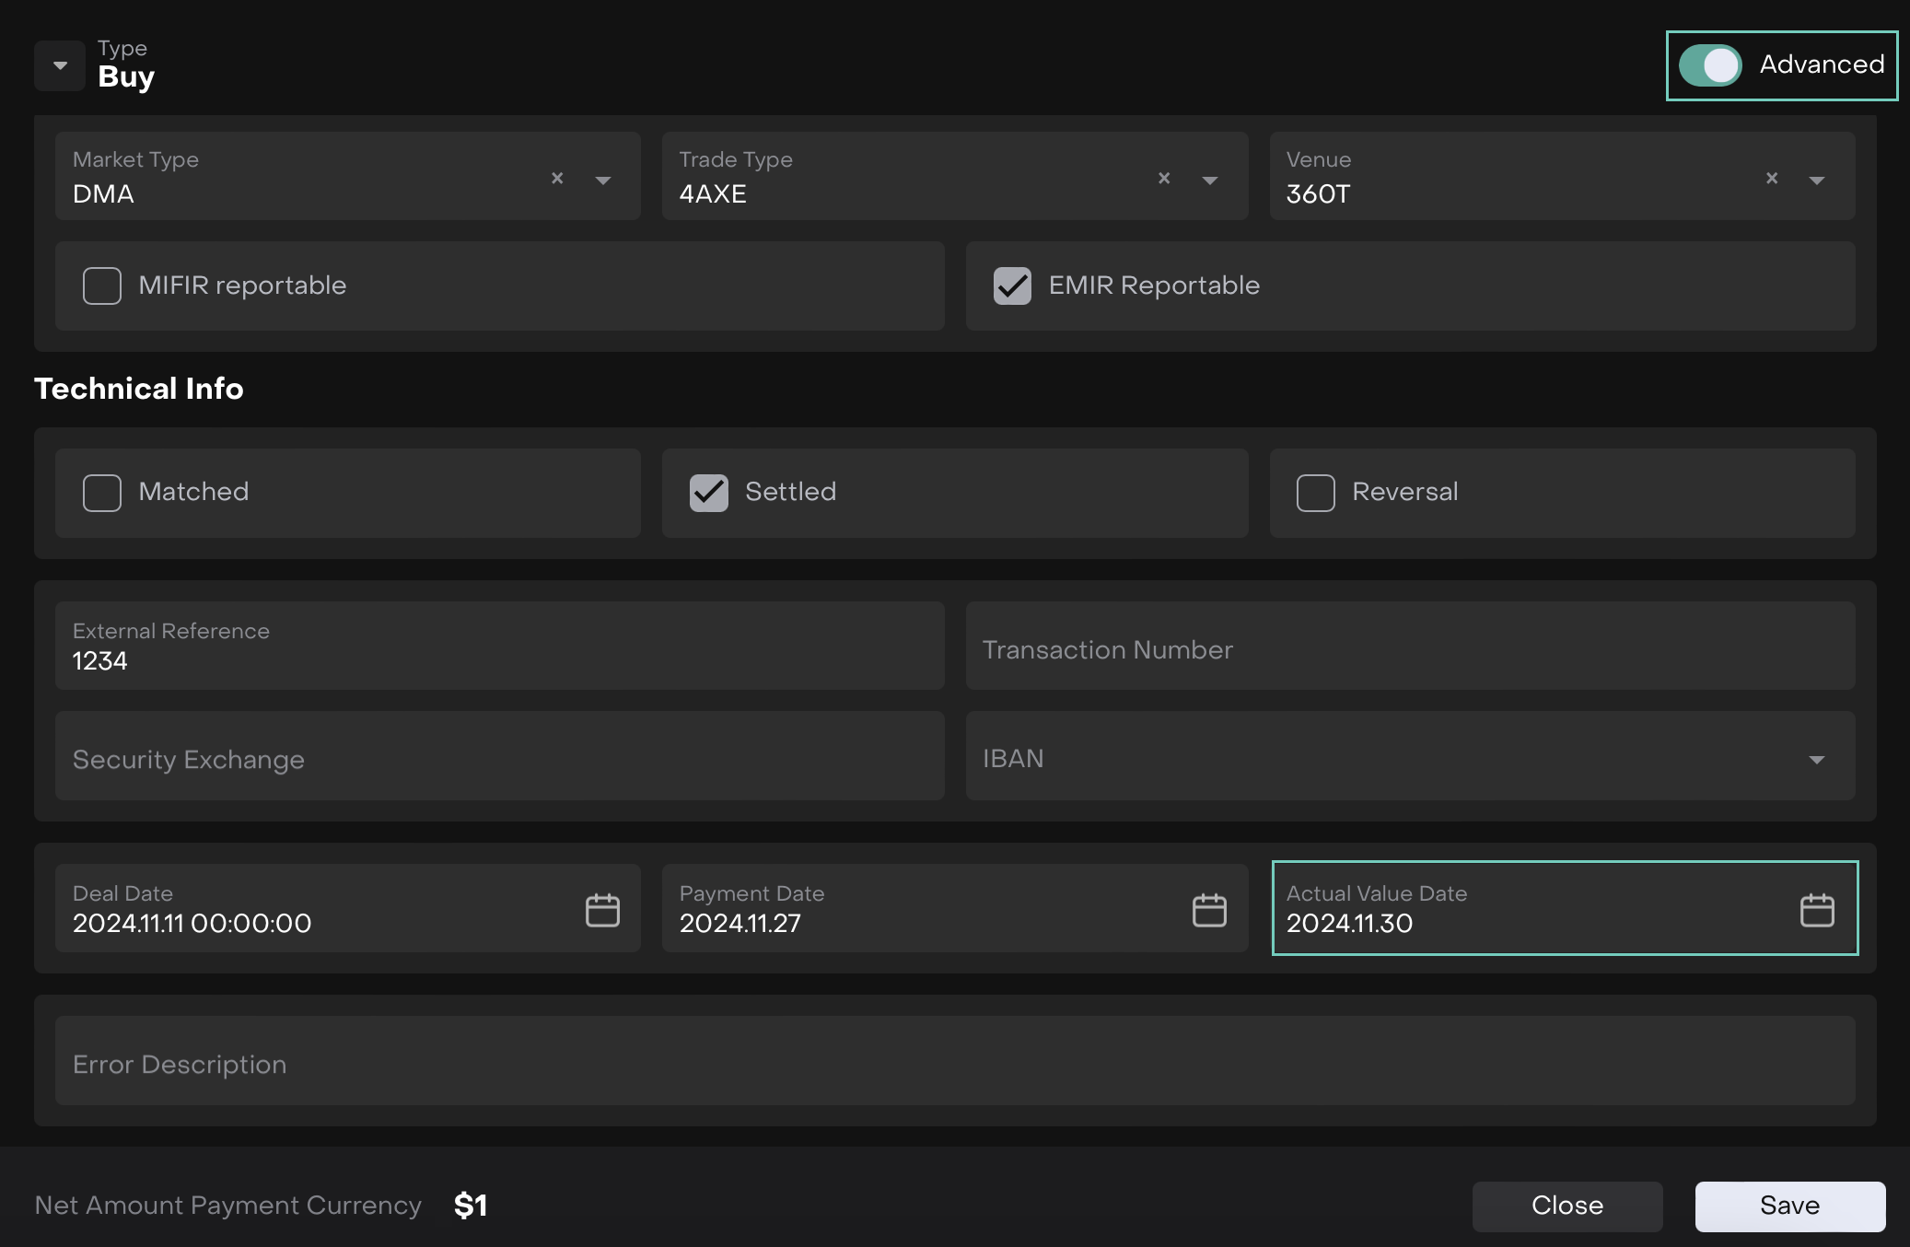1910x1247 pixels.
Task: Expand the Type Buy dropdown arrow
Action: (60, 65)
